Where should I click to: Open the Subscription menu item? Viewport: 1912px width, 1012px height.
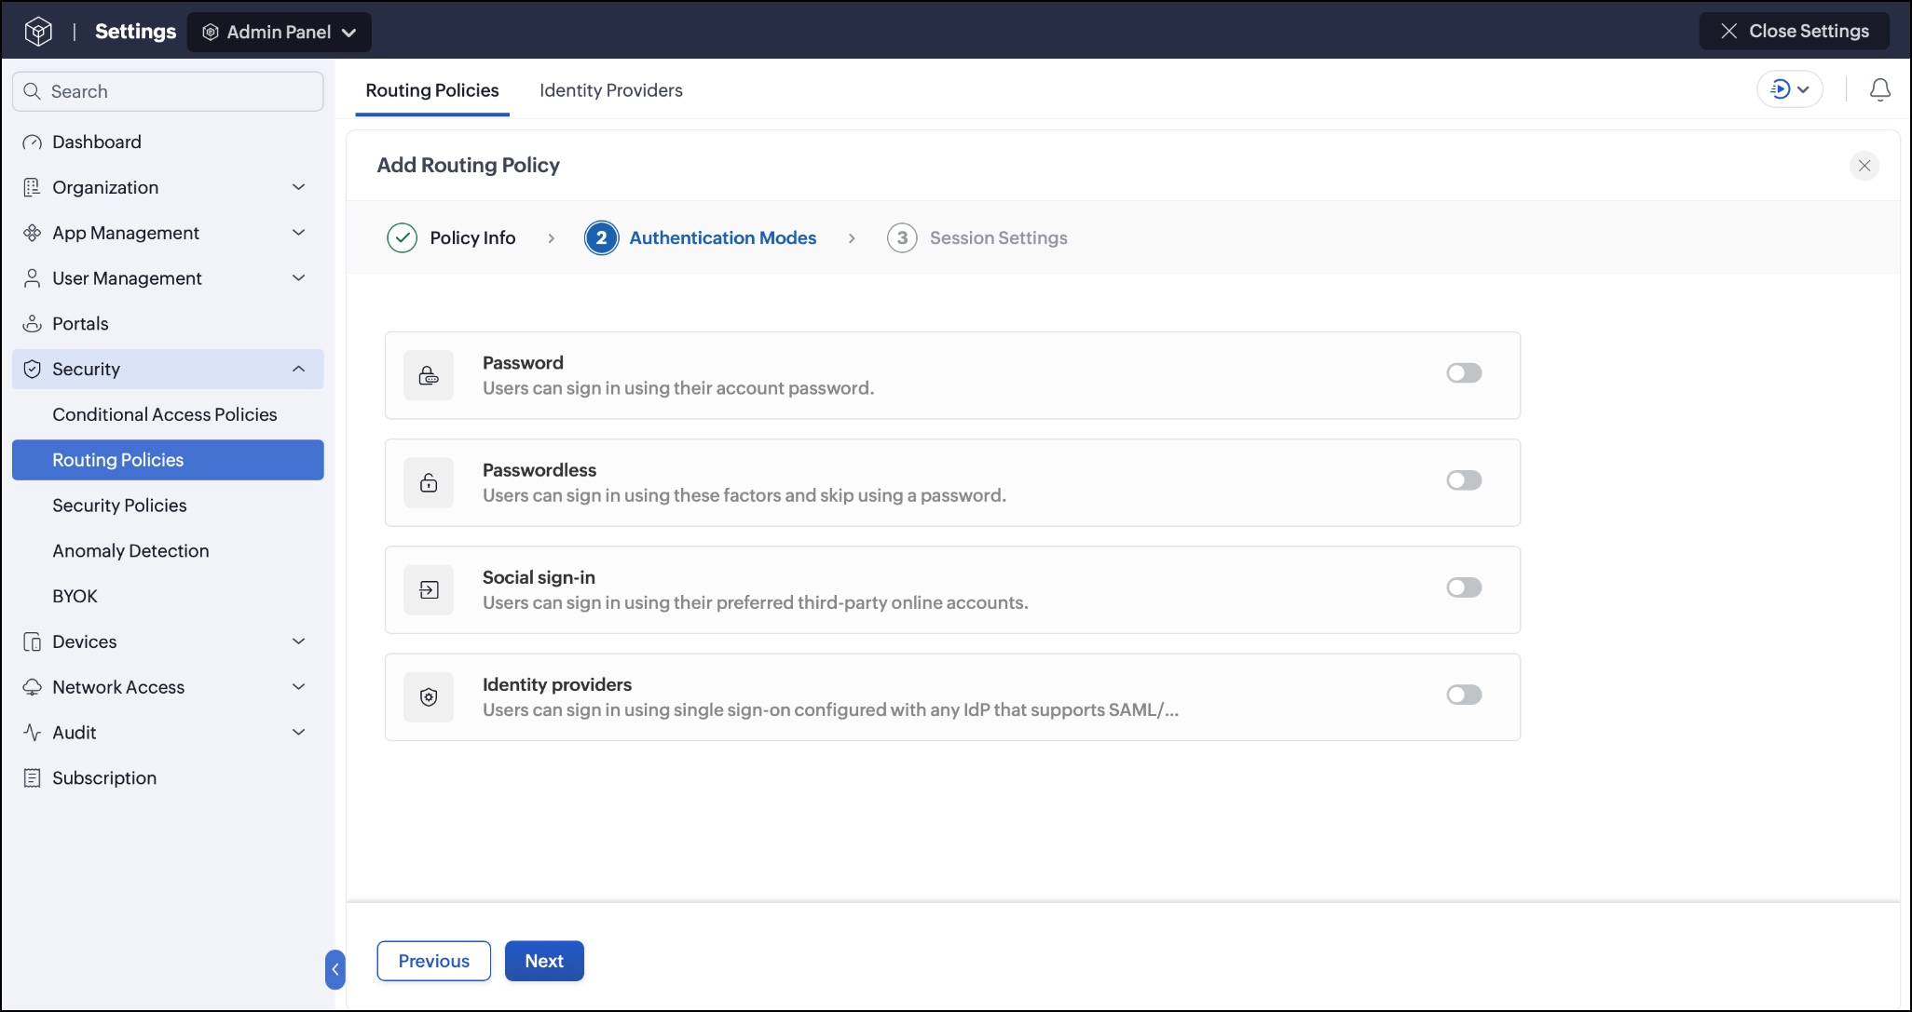(x=168, y=778)
